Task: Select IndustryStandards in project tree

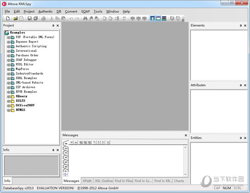Action: (30, 74)
